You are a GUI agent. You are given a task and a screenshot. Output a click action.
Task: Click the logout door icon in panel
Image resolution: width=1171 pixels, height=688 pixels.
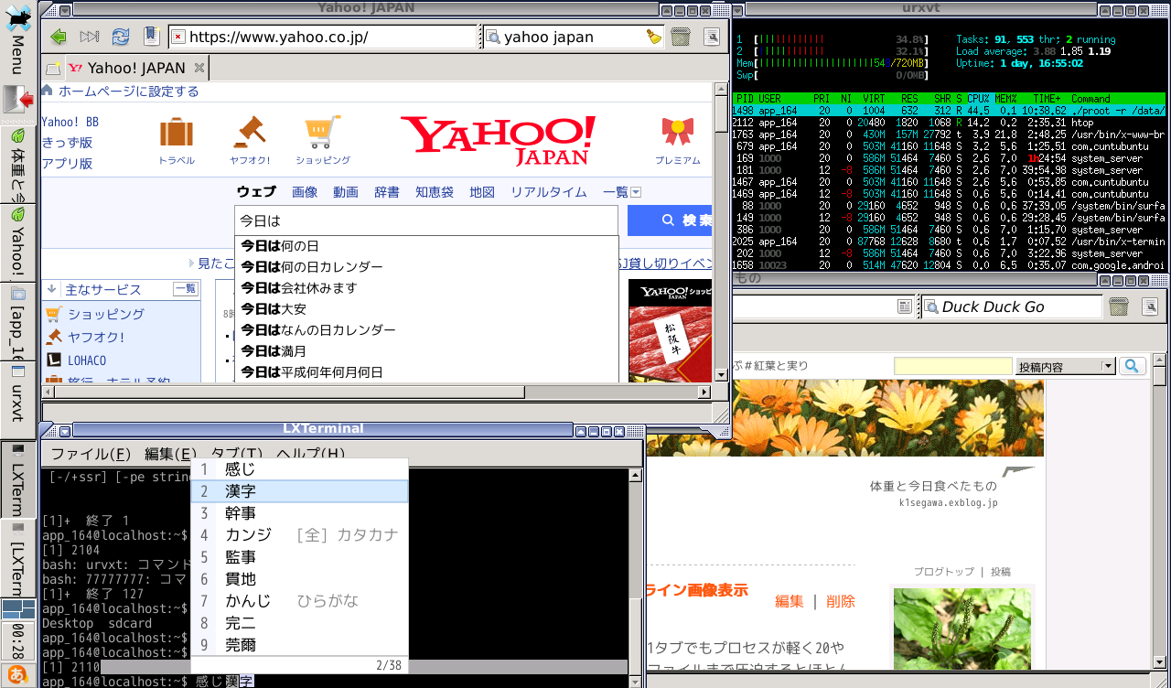point(18,99)
